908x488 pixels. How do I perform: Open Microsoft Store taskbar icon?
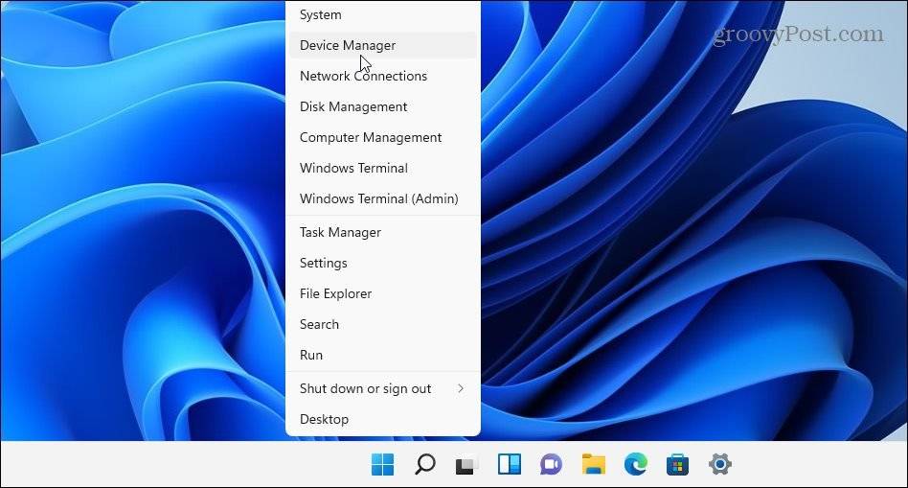pos(677,464)
